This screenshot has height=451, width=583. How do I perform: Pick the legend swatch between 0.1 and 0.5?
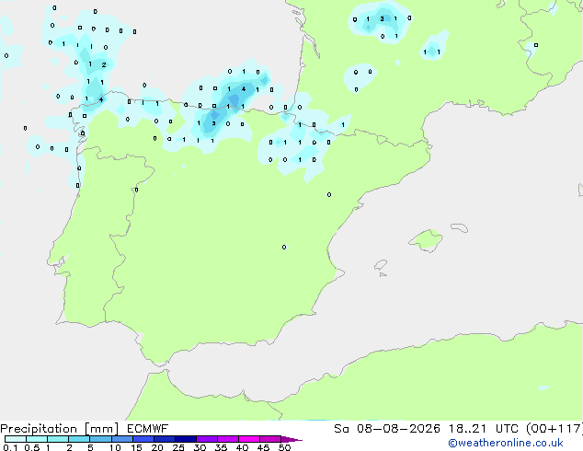(x=16, y=439)
